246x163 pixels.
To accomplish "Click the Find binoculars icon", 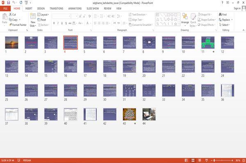I will (x=220, y=14).
